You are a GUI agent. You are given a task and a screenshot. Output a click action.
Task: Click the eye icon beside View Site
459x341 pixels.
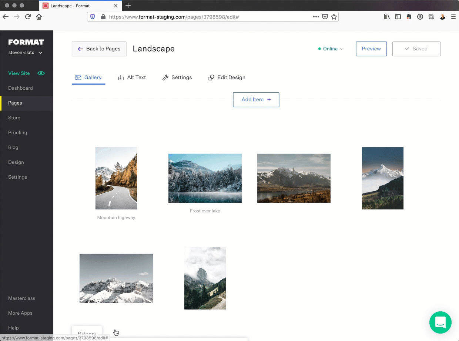click(41, 73)
